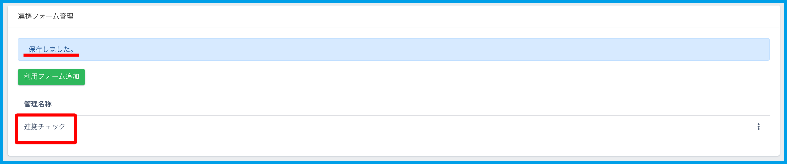Click the 管理名称 column header
Screen dimensions: 787x164
[38, 104]
